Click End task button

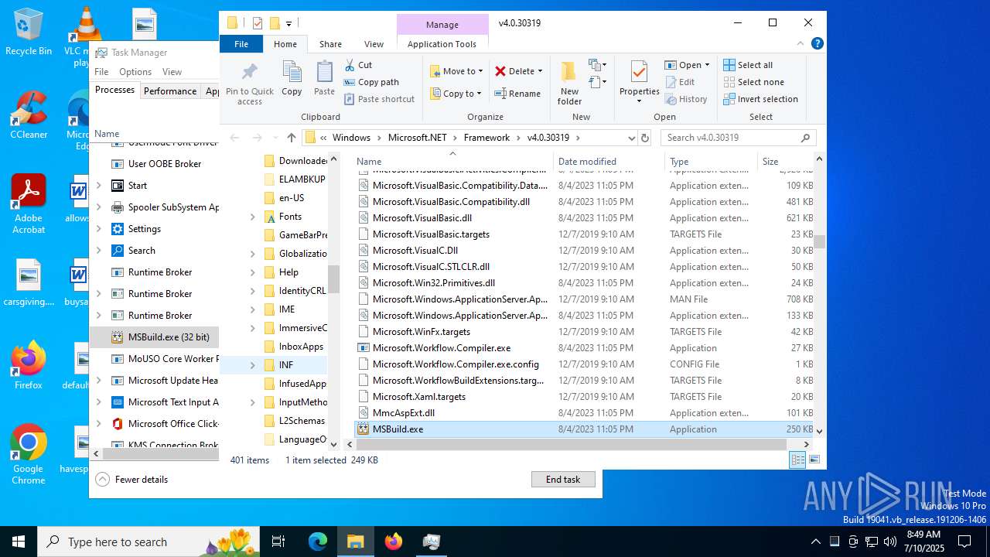click(x=563, y=480)
